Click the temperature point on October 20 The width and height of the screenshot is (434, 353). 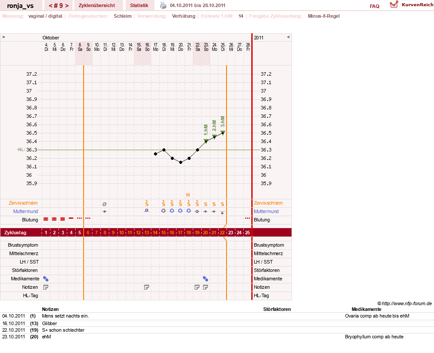tap(181, 163)
